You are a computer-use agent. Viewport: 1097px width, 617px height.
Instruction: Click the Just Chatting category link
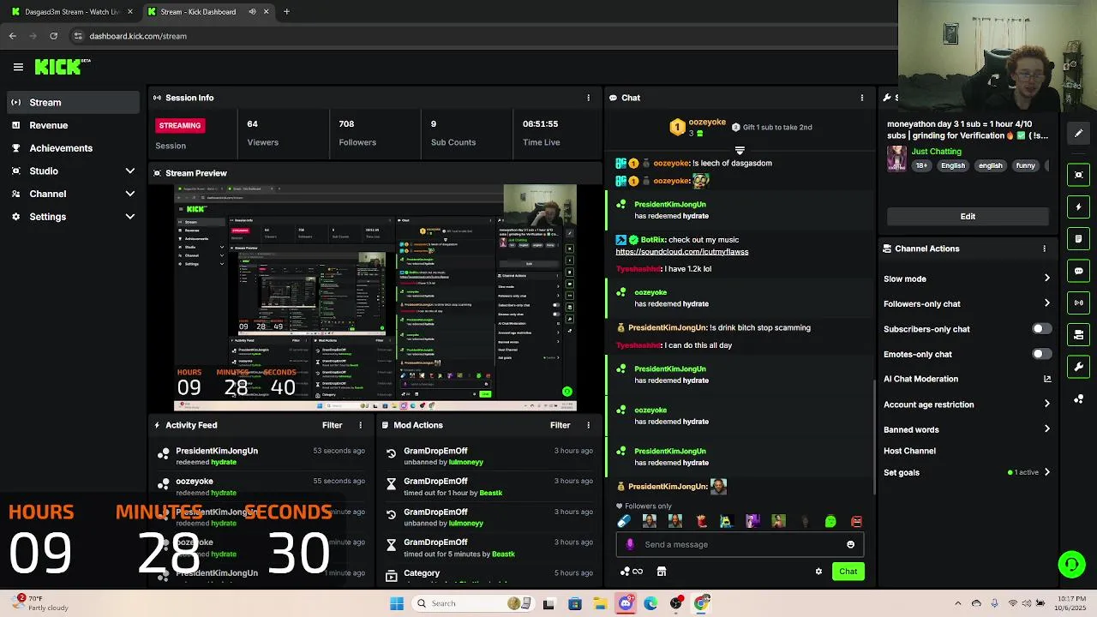(x=936, y=151)
